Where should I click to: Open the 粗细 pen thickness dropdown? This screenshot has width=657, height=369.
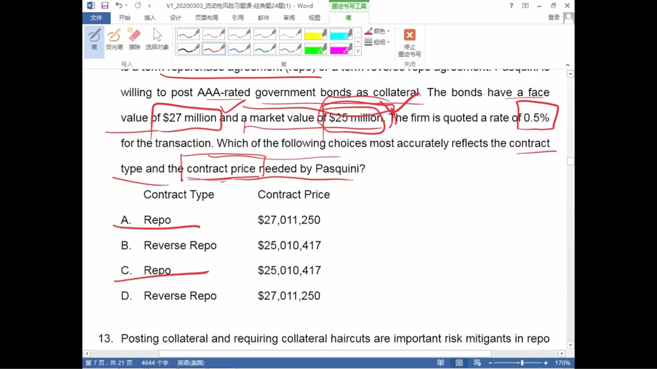[x=377, y=42]
